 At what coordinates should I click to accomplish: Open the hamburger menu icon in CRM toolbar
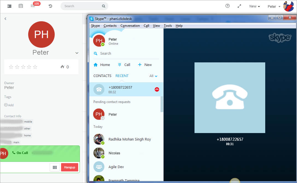[9, 6]
